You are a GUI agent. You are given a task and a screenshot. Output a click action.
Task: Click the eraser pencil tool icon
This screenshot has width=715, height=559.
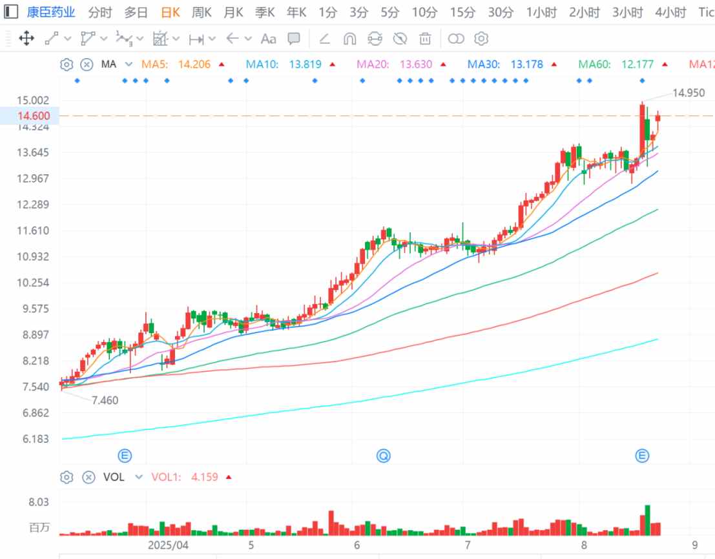pyautogui.click(x=325, y=39)
